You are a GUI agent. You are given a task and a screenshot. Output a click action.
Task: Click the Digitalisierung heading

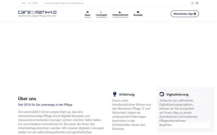178,94
